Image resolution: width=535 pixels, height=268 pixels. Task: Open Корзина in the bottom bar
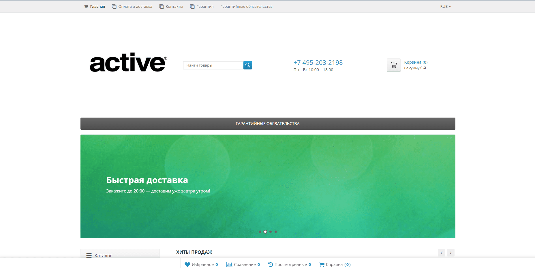tap(335, 265)
